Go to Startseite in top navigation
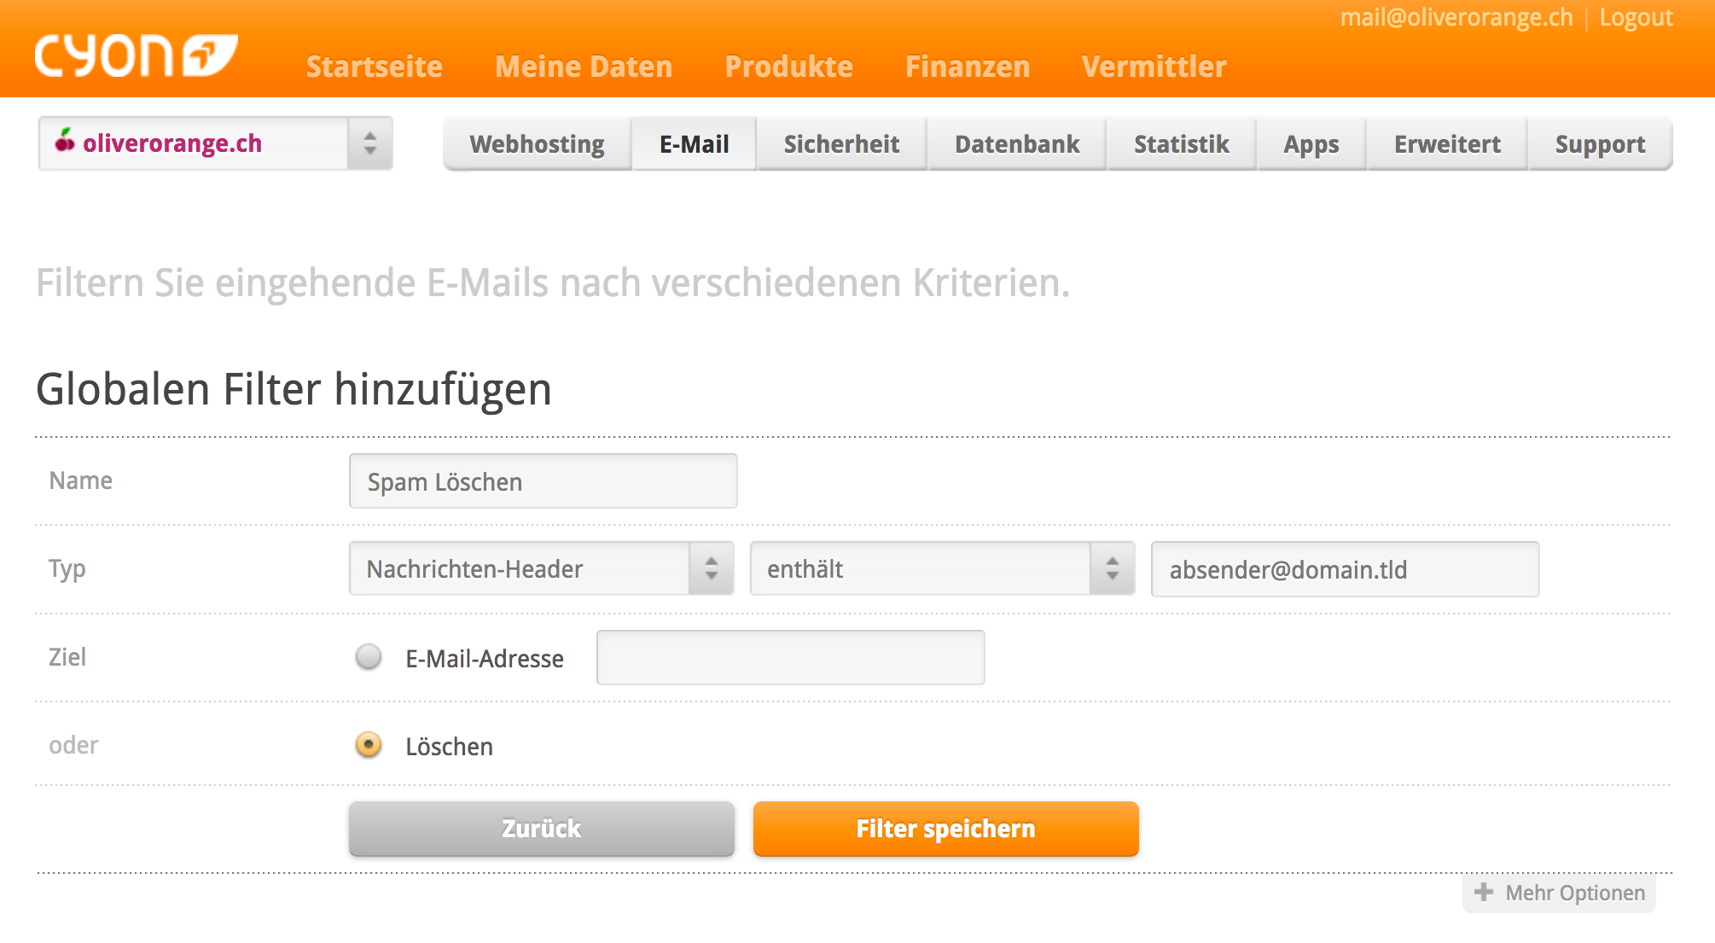Screen dimensions: 1715x943 (375, 67)
